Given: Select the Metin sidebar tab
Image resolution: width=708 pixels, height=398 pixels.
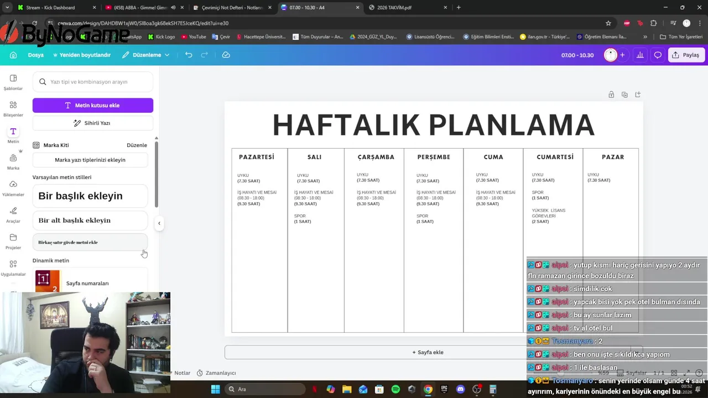Looking at the screenshot, I should pos(13,135).
